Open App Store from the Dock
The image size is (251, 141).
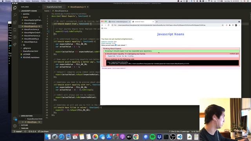coord(109,137)
